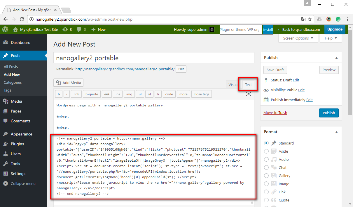Open Plugins in the sidebar

tap(23, 144)
